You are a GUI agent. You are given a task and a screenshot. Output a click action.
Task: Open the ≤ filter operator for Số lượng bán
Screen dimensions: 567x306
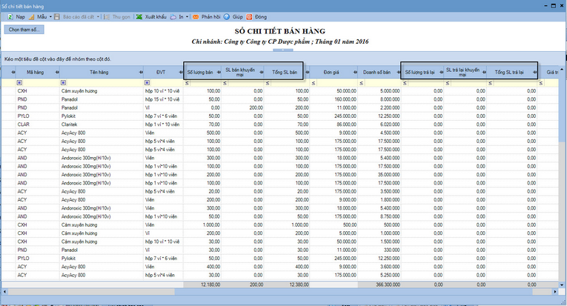(187, 83)
